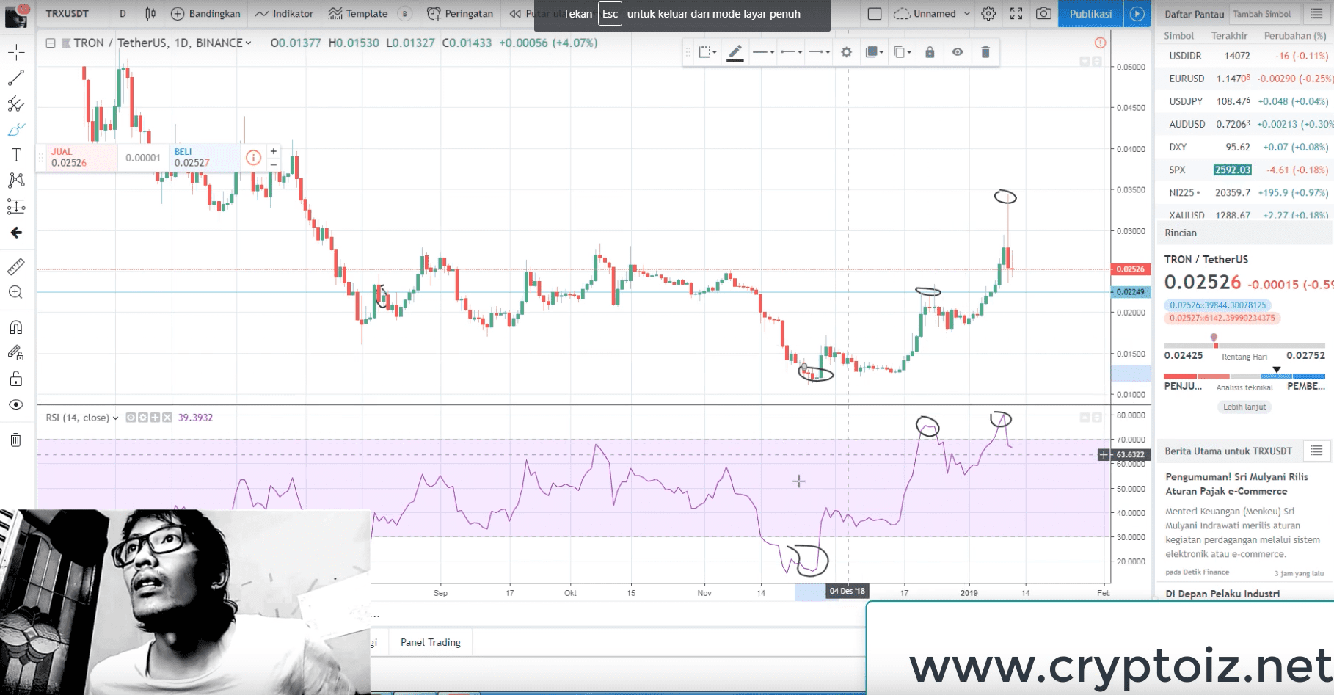1334x695 pixels.
Task: Switch to the Panel Trading tab
Action: pyautogui.click(x=431, y=642)
